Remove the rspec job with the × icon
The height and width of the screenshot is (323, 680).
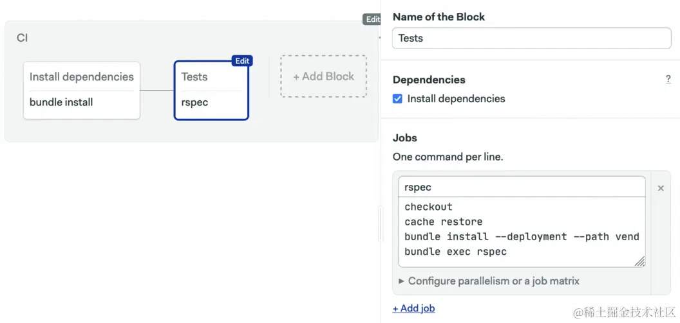(661, 188)
